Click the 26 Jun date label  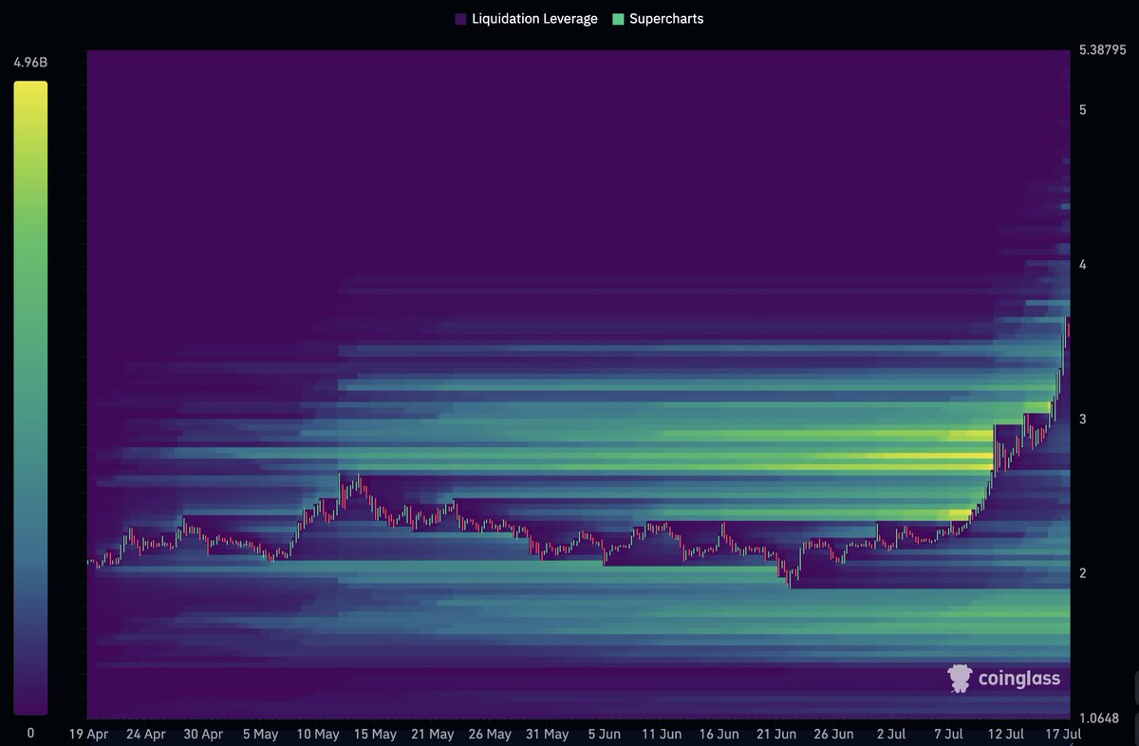[834, 735]
